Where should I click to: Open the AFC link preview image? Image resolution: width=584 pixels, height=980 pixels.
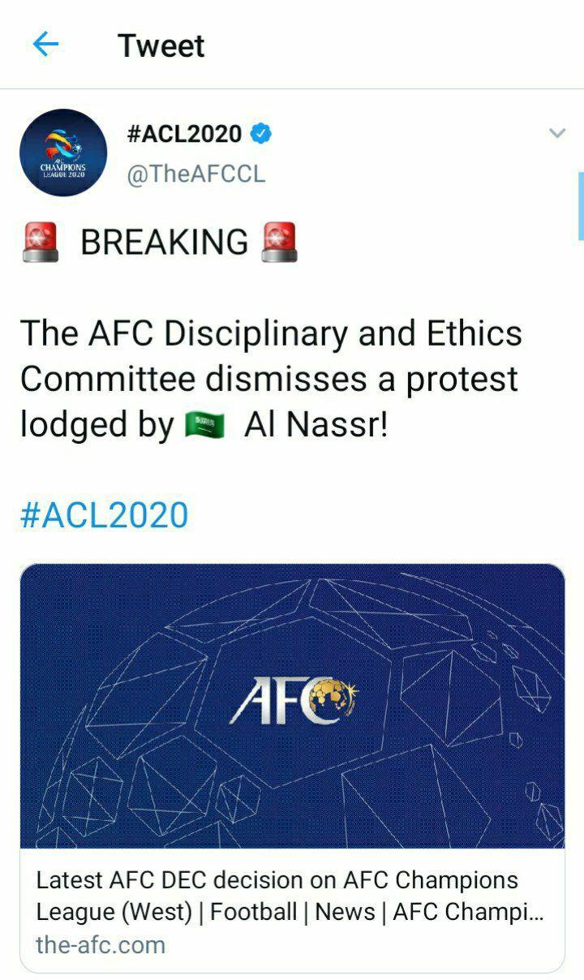pyautogui.click(x=292, y=706)
